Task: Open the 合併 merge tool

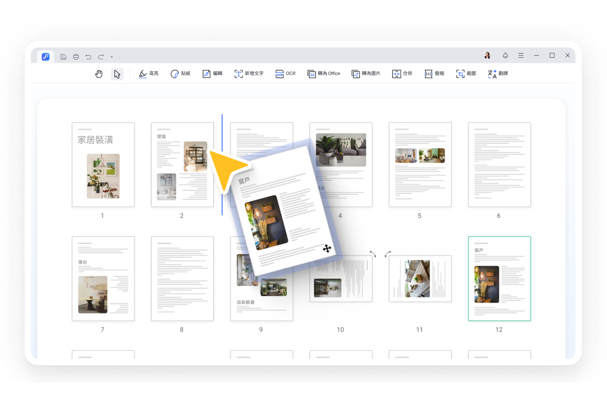Action: point(402,74)
